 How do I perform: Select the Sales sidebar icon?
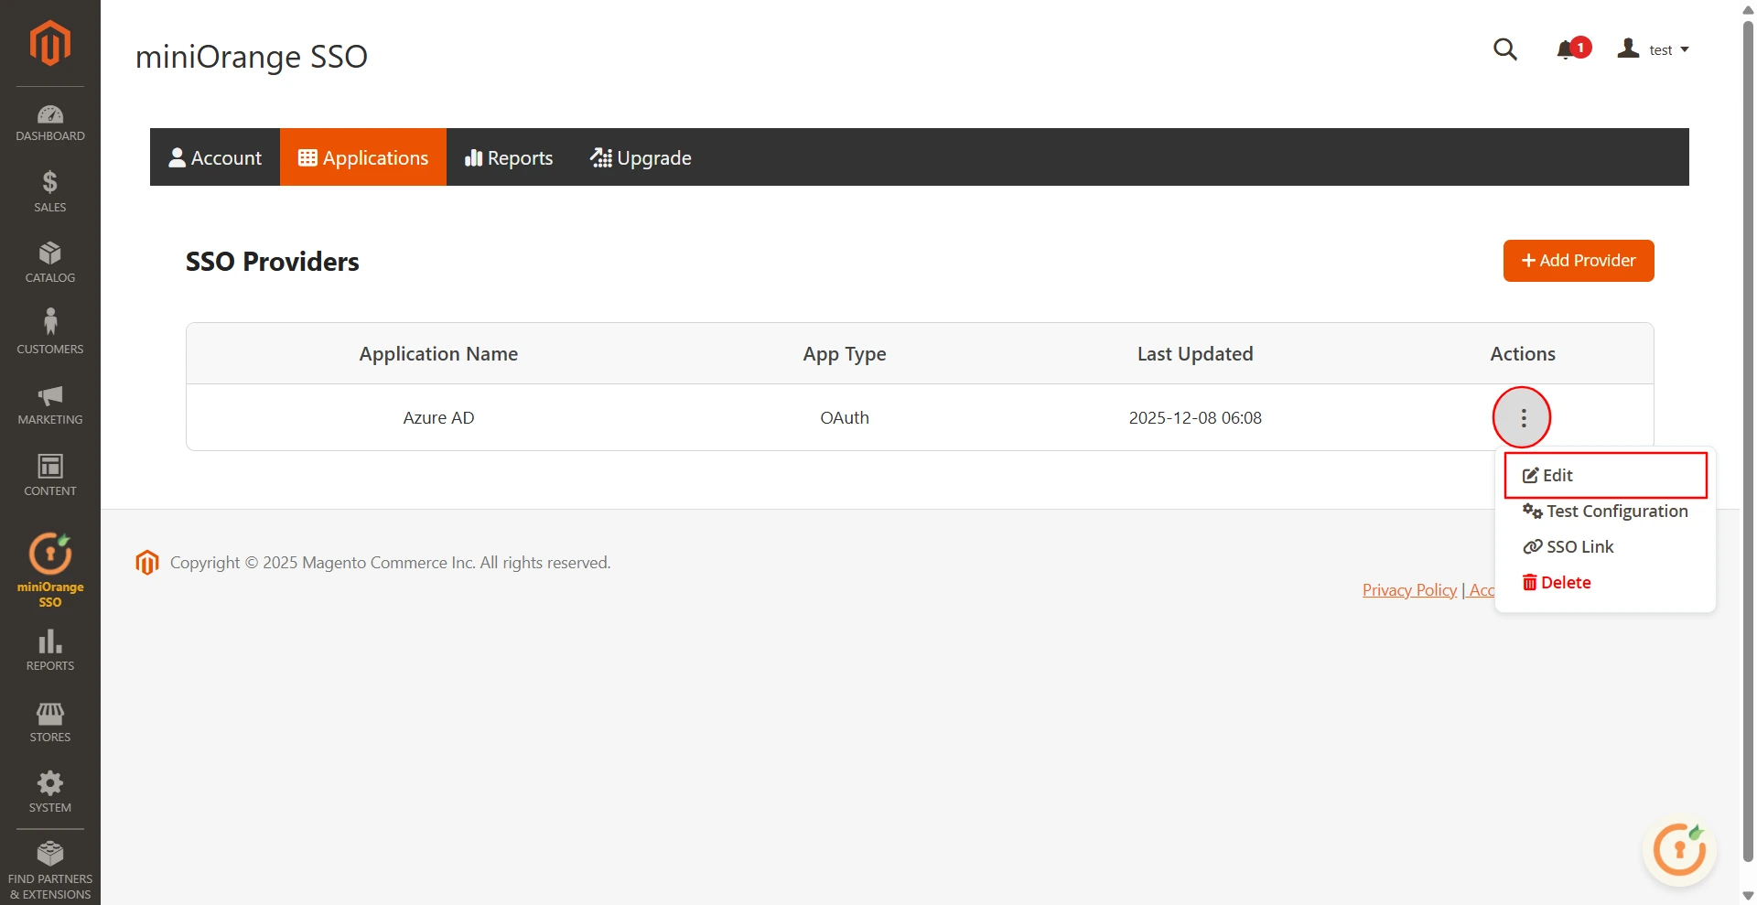(x=49, y=192)
